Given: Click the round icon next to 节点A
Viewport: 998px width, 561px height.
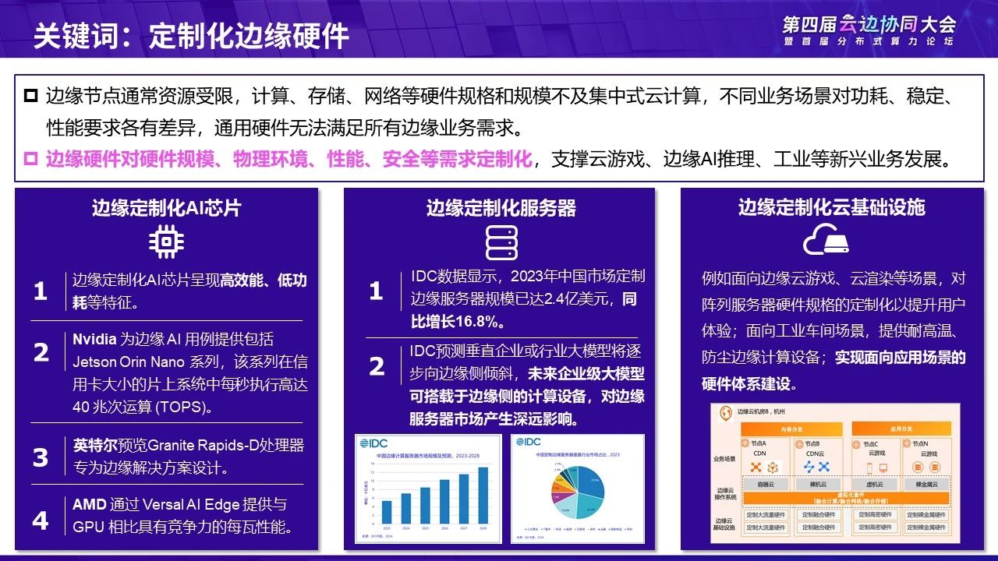Looking at the screenshot, I should [x=745, y=443].
